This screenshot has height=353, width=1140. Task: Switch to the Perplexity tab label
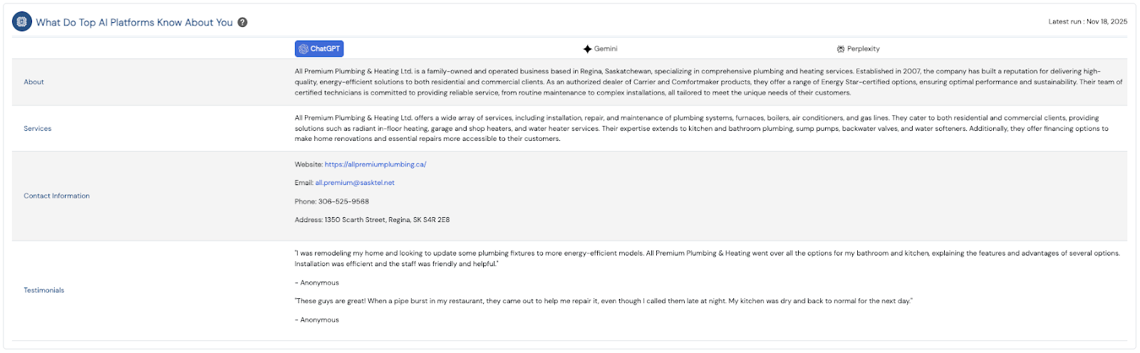click(x=864, y=49)
